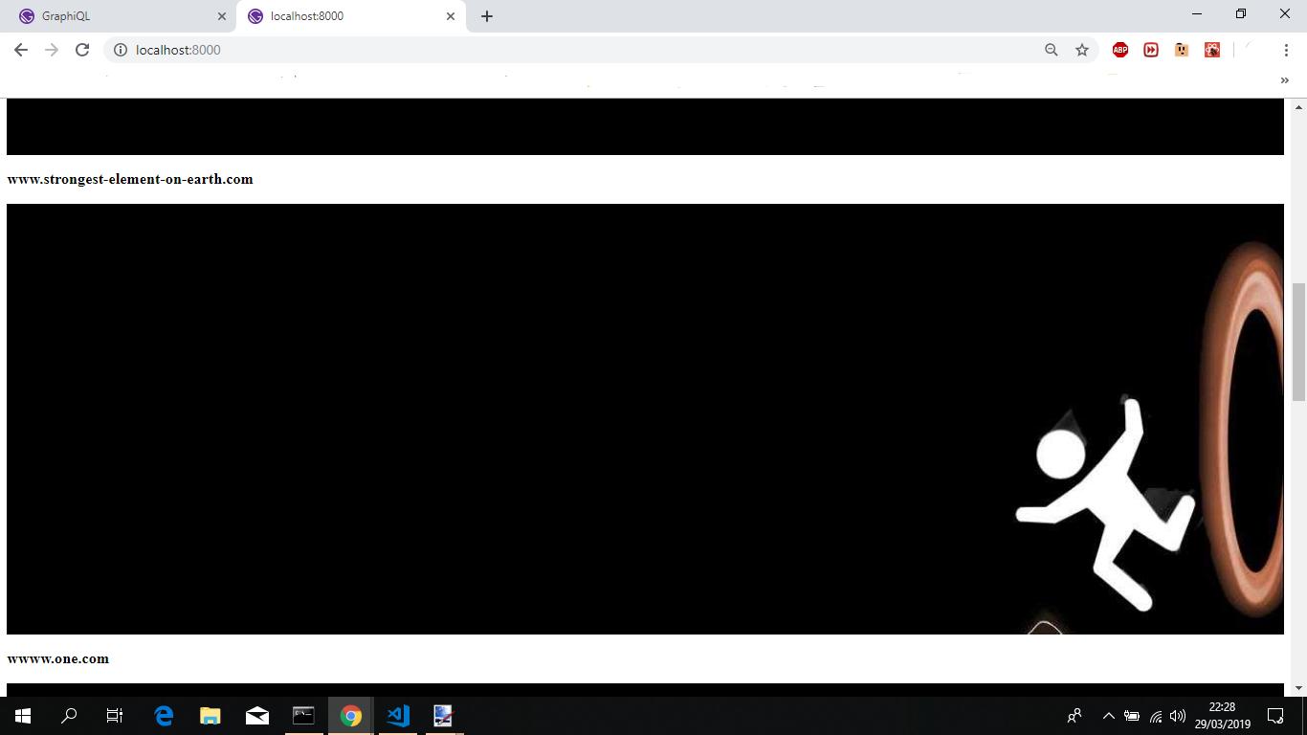1307x735 pixels.
Task: Open the page zoom magnifier in address bar
Action: 1052,49
